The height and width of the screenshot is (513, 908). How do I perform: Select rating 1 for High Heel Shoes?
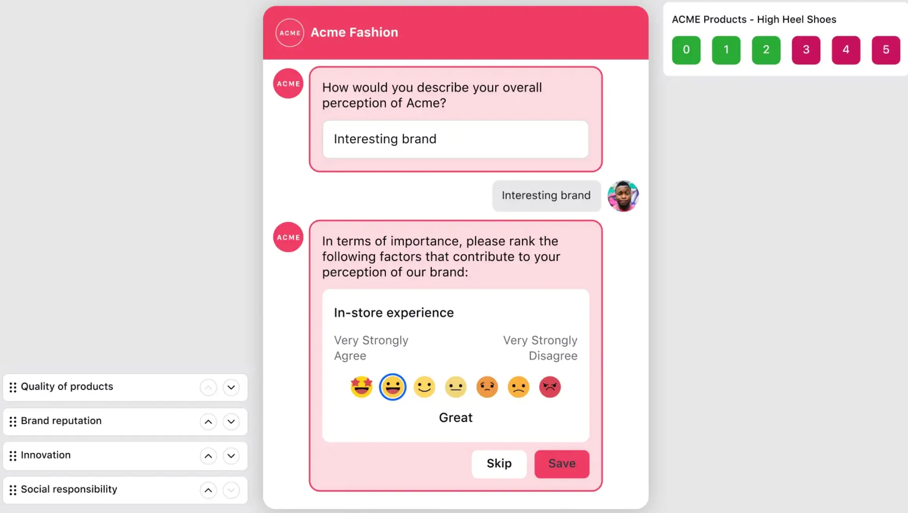[x=726, y=50]
